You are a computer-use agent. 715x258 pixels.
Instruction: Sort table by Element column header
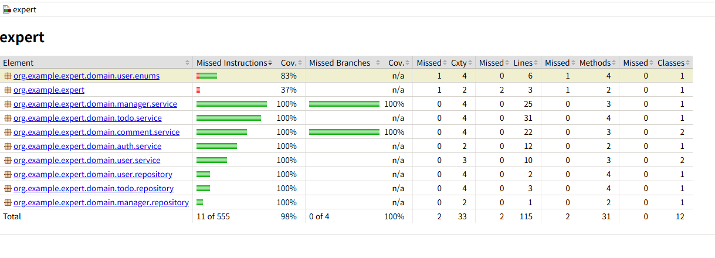97,63
